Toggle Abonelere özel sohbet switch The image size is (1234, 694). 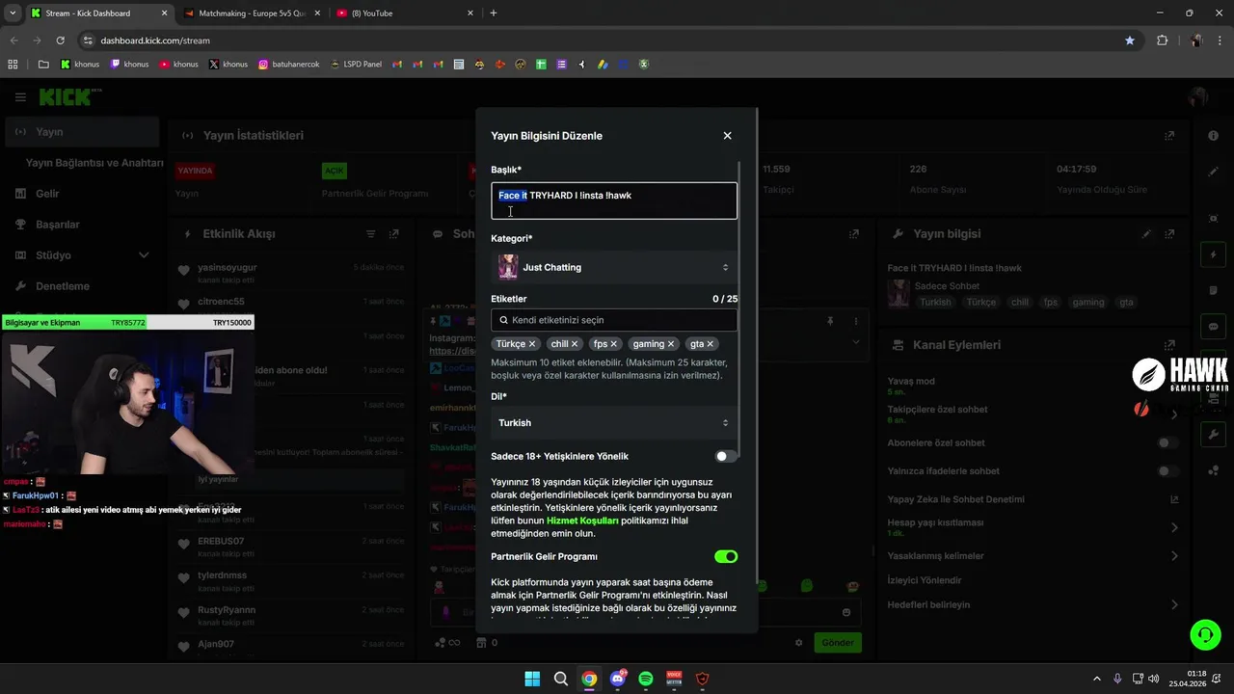coord(1167,443)
